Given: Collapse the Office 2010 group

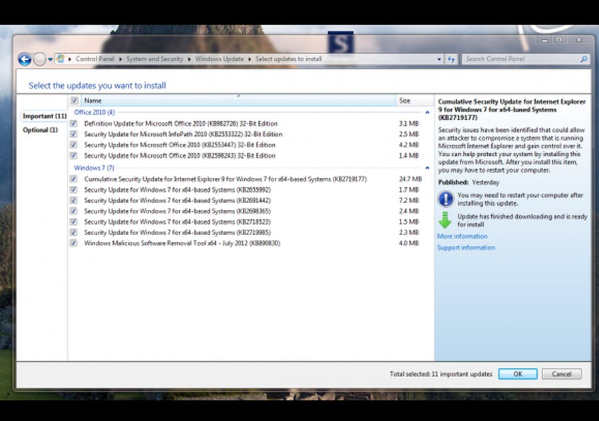Looking at the screenshot, I should (427, 113).
